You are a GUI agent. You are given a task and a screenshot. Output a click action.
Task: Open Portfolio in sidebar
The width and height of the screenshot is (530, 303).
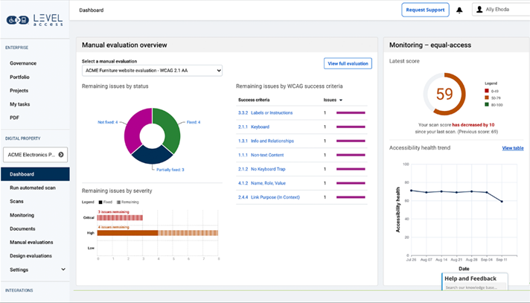pos(19,77)
